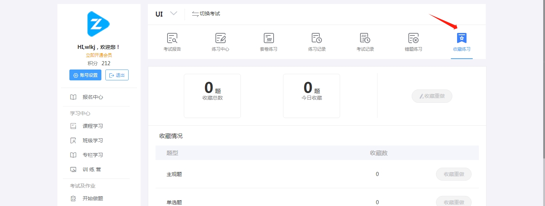
Task: Click the swap arrows icon next to 切换考试
Action: (x=195, y=14)
